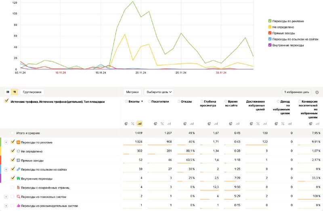Tick the Итого и средние checkbox
323x211 pixels.
(13, 133)
